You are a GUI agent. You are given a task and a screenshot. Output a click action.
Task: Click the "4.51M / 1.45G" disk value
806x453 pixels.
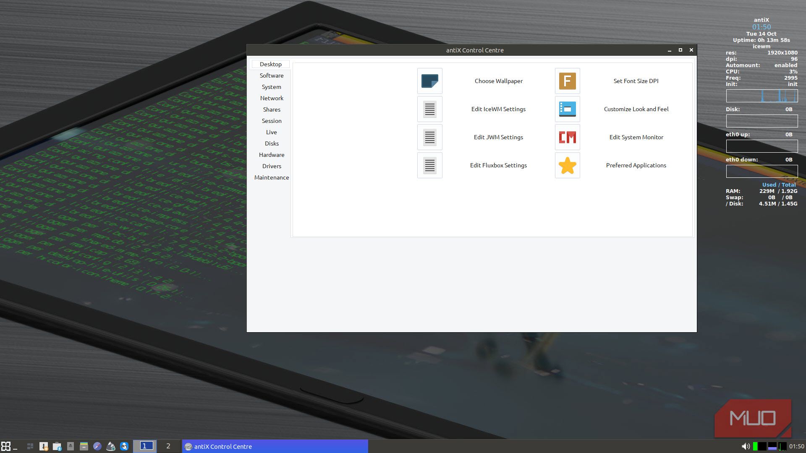tap(778, 204)
